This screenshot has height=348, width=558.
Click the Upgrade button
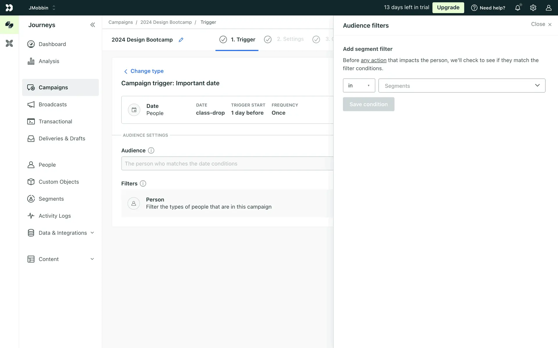[448, 8]
